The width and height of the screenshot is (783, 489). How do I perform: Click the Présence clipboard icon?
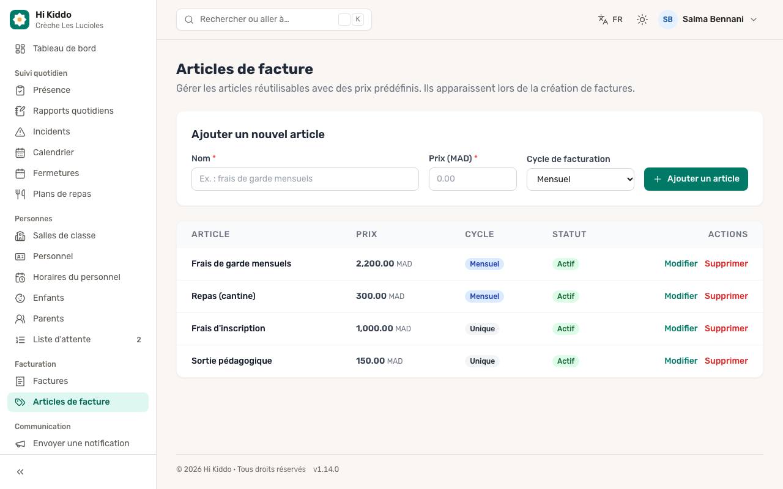[x=20, y=90]
